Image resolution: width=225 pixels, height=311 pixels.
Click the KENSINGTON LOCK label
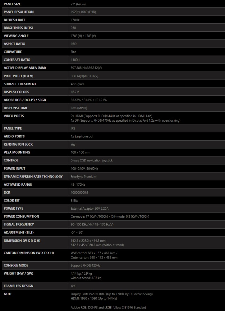coord(18,144)
